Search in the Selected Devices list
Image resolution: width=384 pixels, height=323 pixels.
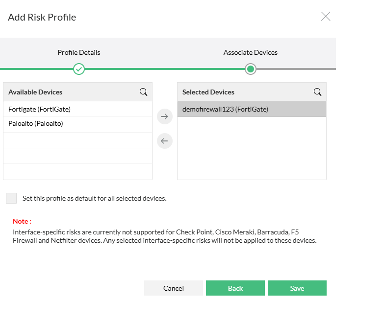(x=318, y=92)
